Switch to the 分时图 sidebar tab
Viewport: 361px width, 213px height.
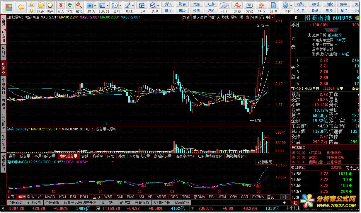click(x=3, y=52)
